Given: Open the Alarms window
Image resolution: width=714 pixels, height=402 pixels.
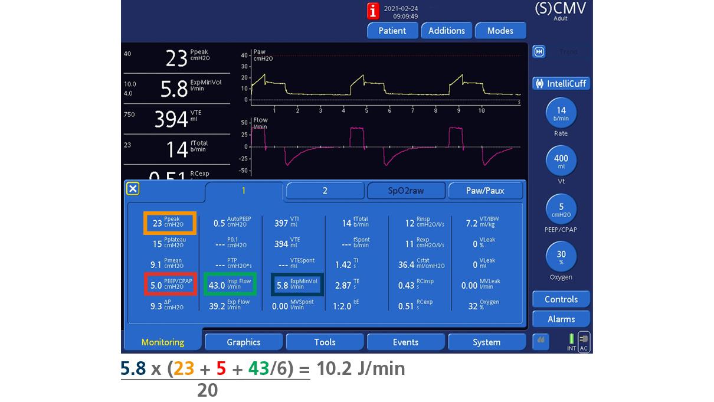Looking at the screenshot, I should coord(561,319).
